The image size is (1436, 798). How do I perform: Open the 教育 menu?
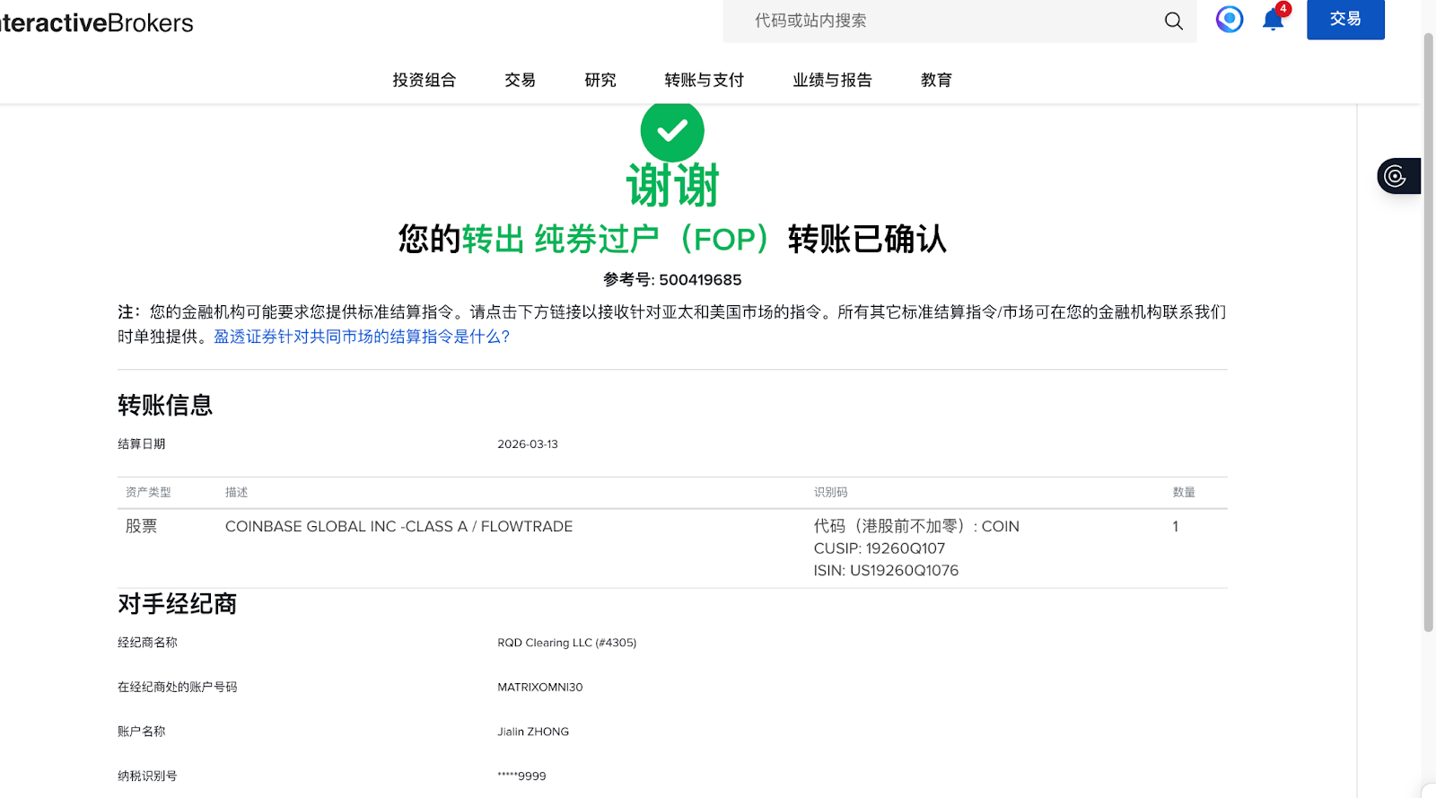click(x=936, y=80)
